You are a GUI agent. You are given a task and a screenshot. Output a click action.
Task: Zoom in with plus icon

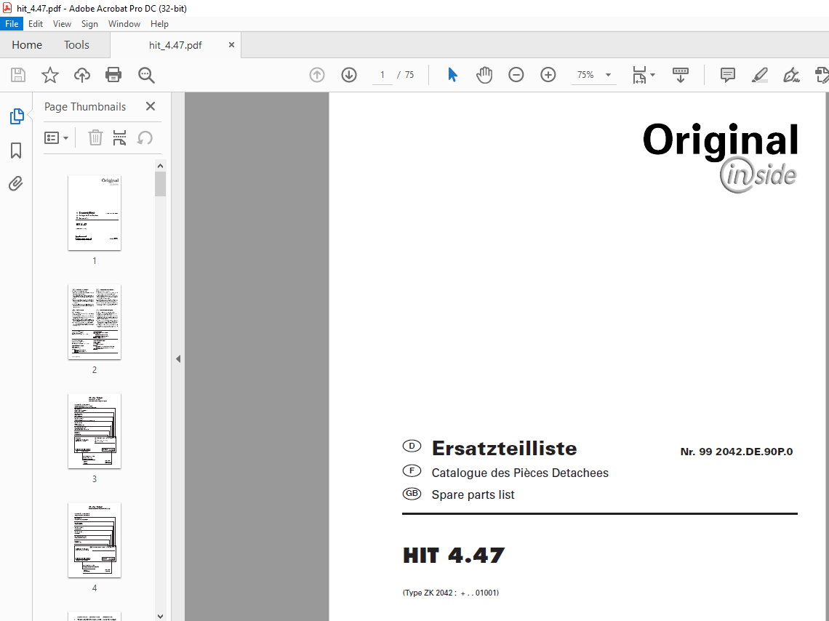548,75
